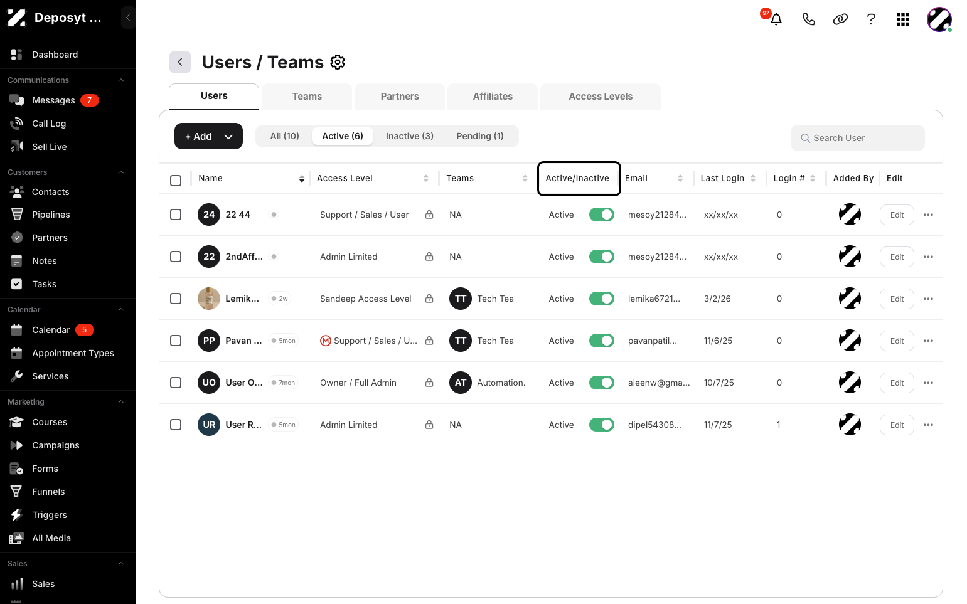Open the notifications bell
This screenshot has width=967, height=604.
(776, 19)
